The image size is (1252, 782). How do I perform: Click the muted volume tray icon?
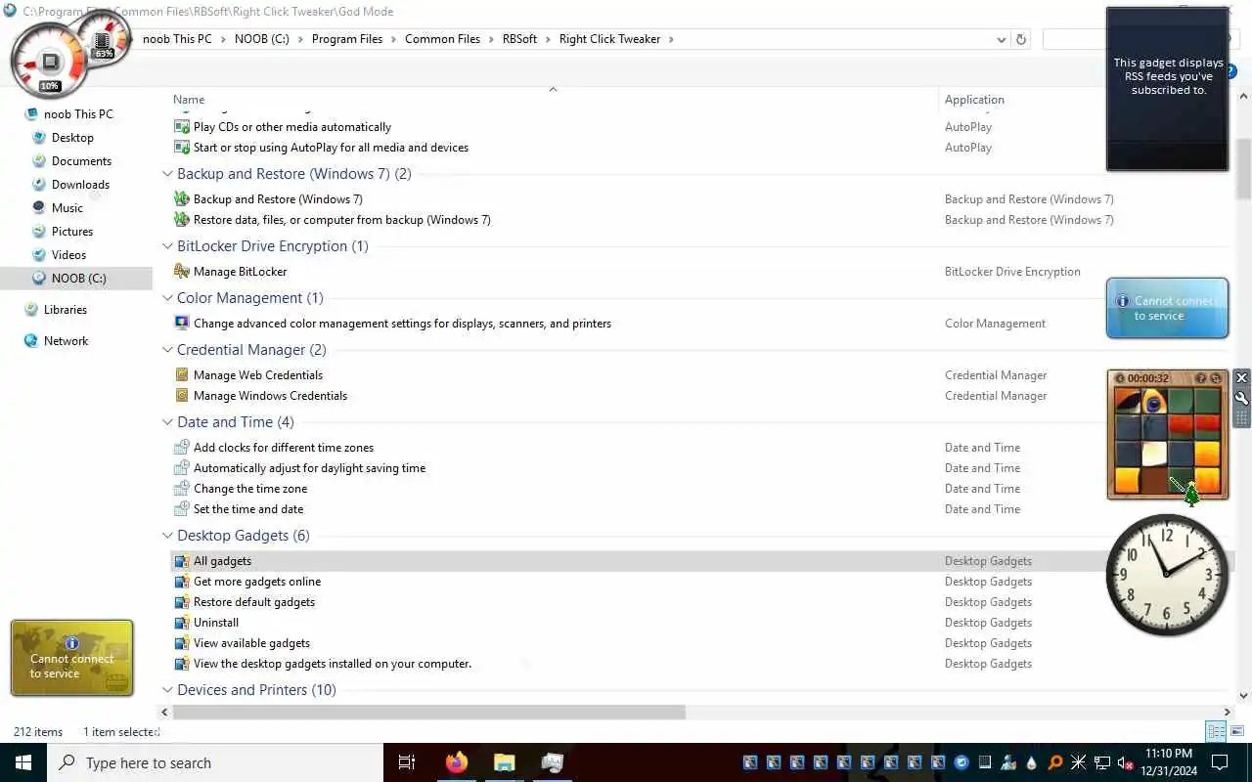click(x=1125, y=762)
